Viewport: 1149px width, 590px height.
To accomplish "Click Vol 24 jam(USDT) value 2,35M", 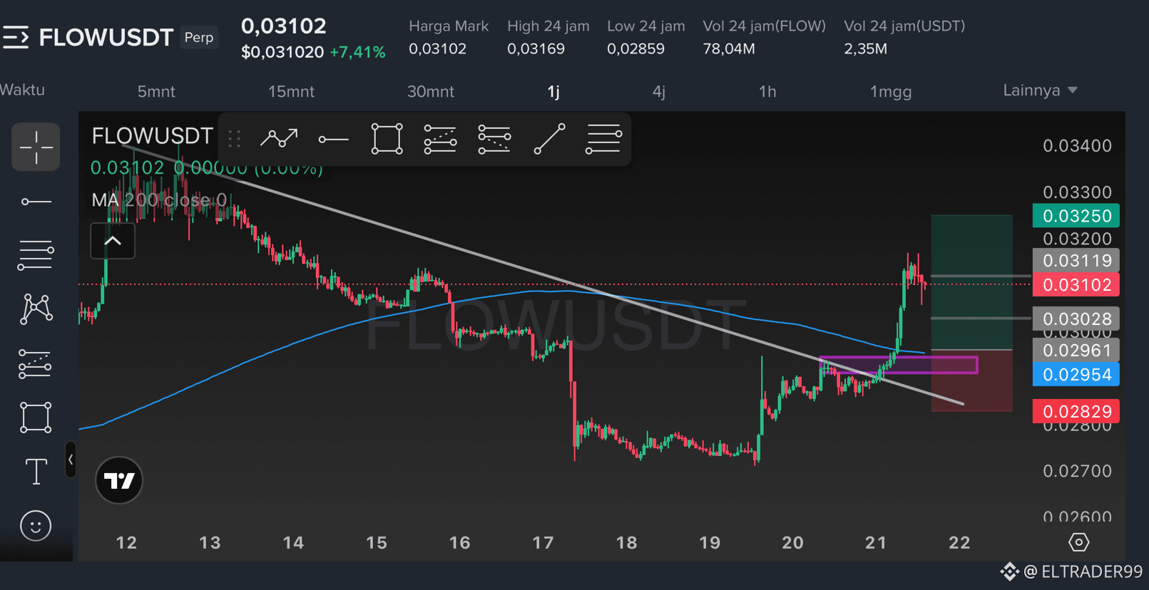I will [x=866, y=48].
